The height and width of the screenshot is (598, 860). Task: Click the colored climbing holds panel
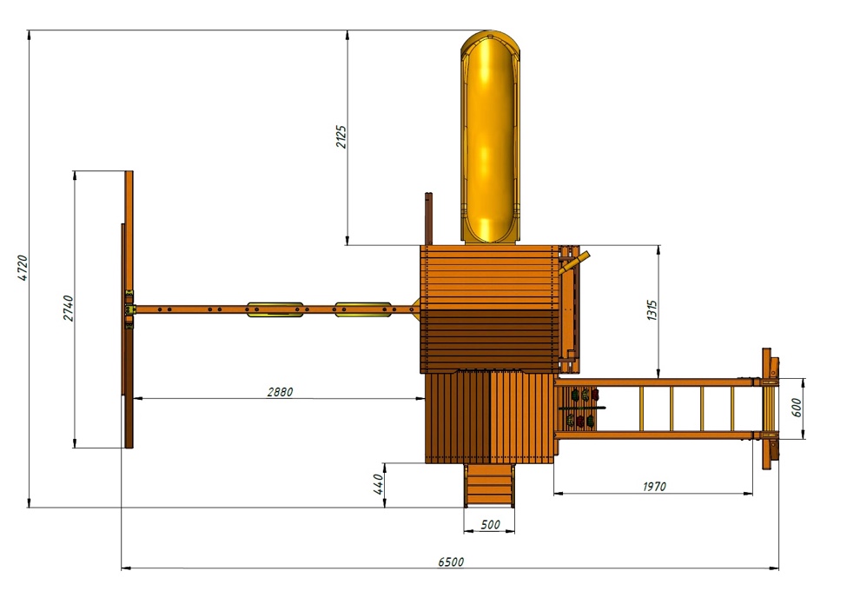pos(582,409)
